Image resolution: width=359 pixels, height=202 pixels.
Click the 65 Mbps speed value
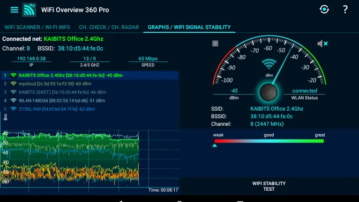pyautogui.click(x=148, y=59)
